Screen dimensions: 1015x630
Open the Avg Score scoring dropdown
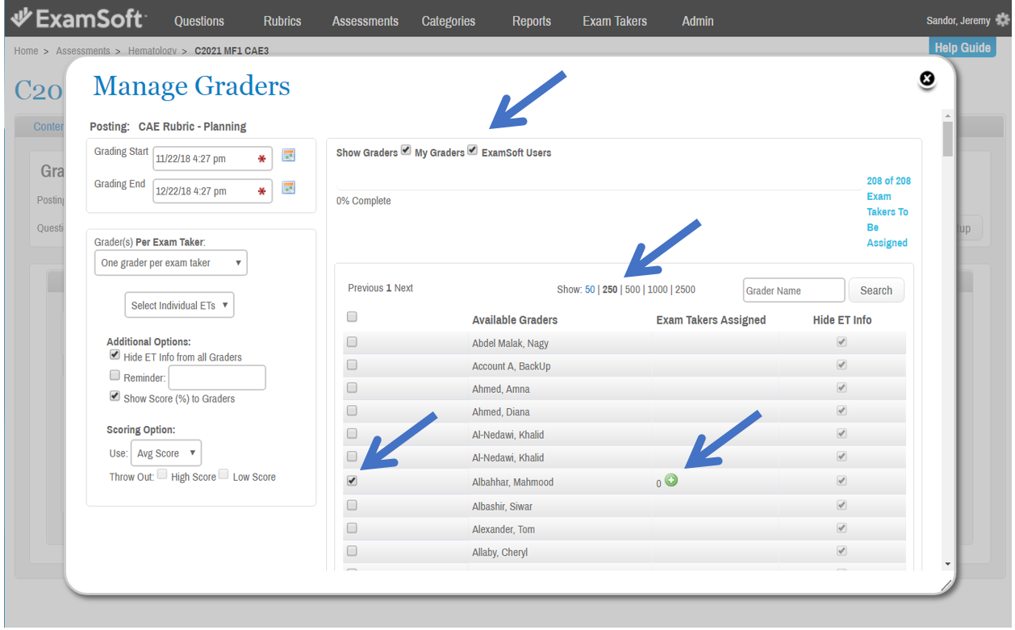pyautogui.click(x=165, y=453)
